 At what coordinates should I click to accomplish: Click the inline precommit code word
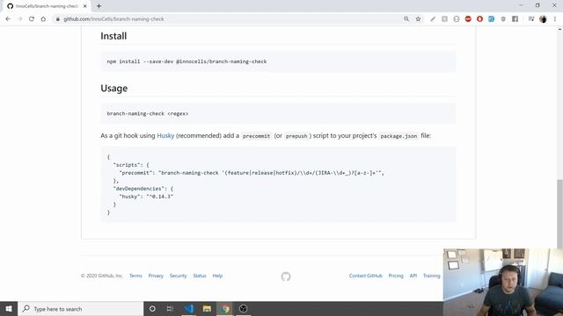click(256, 136)
